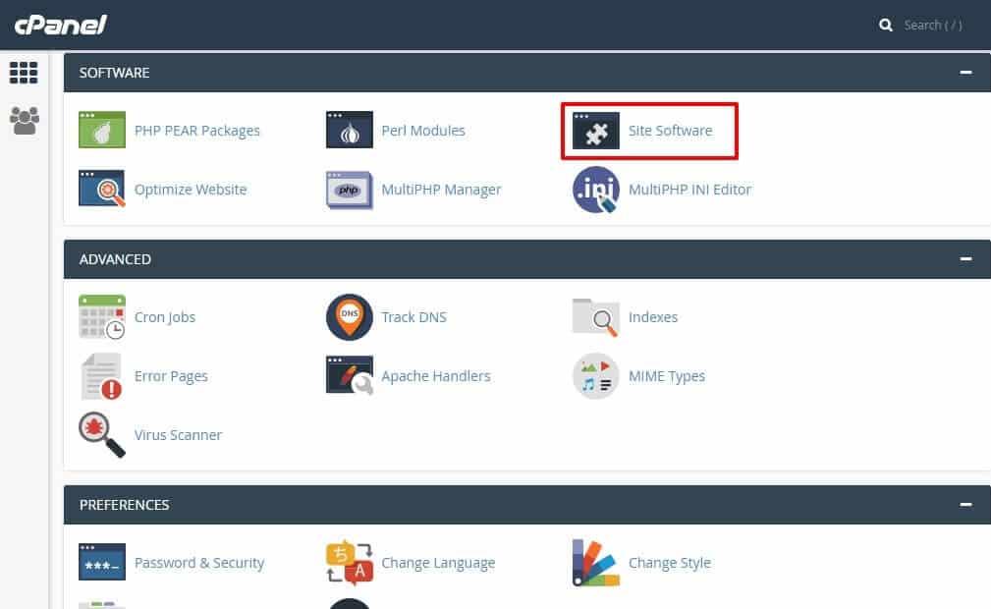
Task: Open the Perl Modules link
Action: tap(422, 131)
